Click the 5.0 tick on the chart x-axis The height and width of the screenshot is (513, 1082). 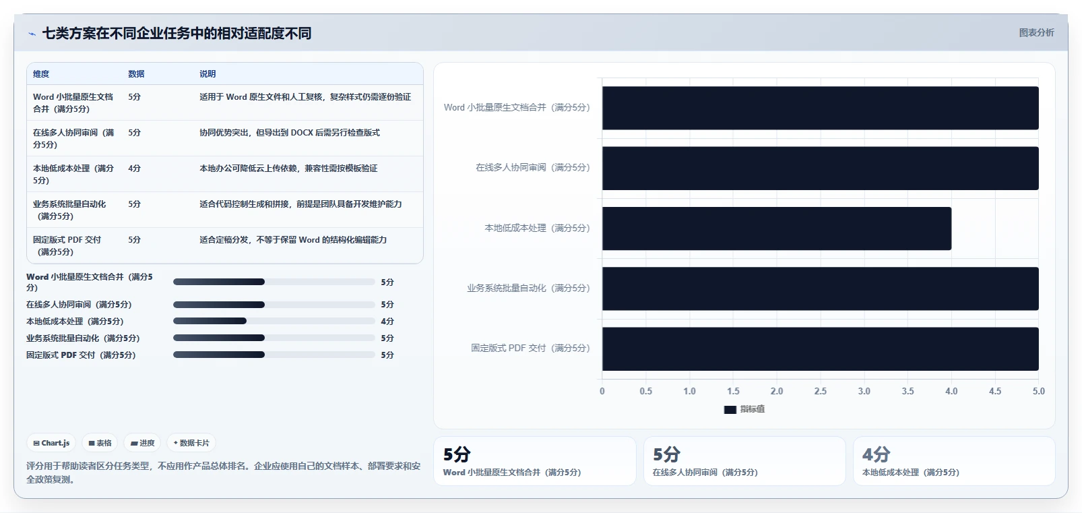point(1039,392)
